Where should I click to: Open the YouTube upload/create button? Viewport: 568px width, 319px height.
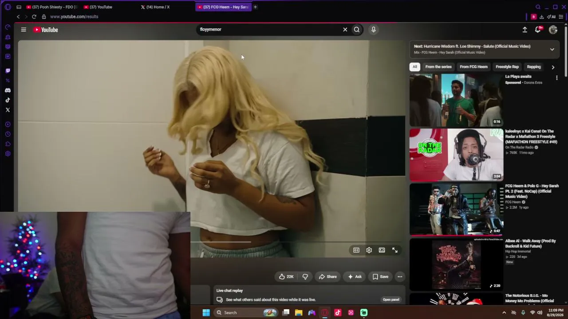525,30
